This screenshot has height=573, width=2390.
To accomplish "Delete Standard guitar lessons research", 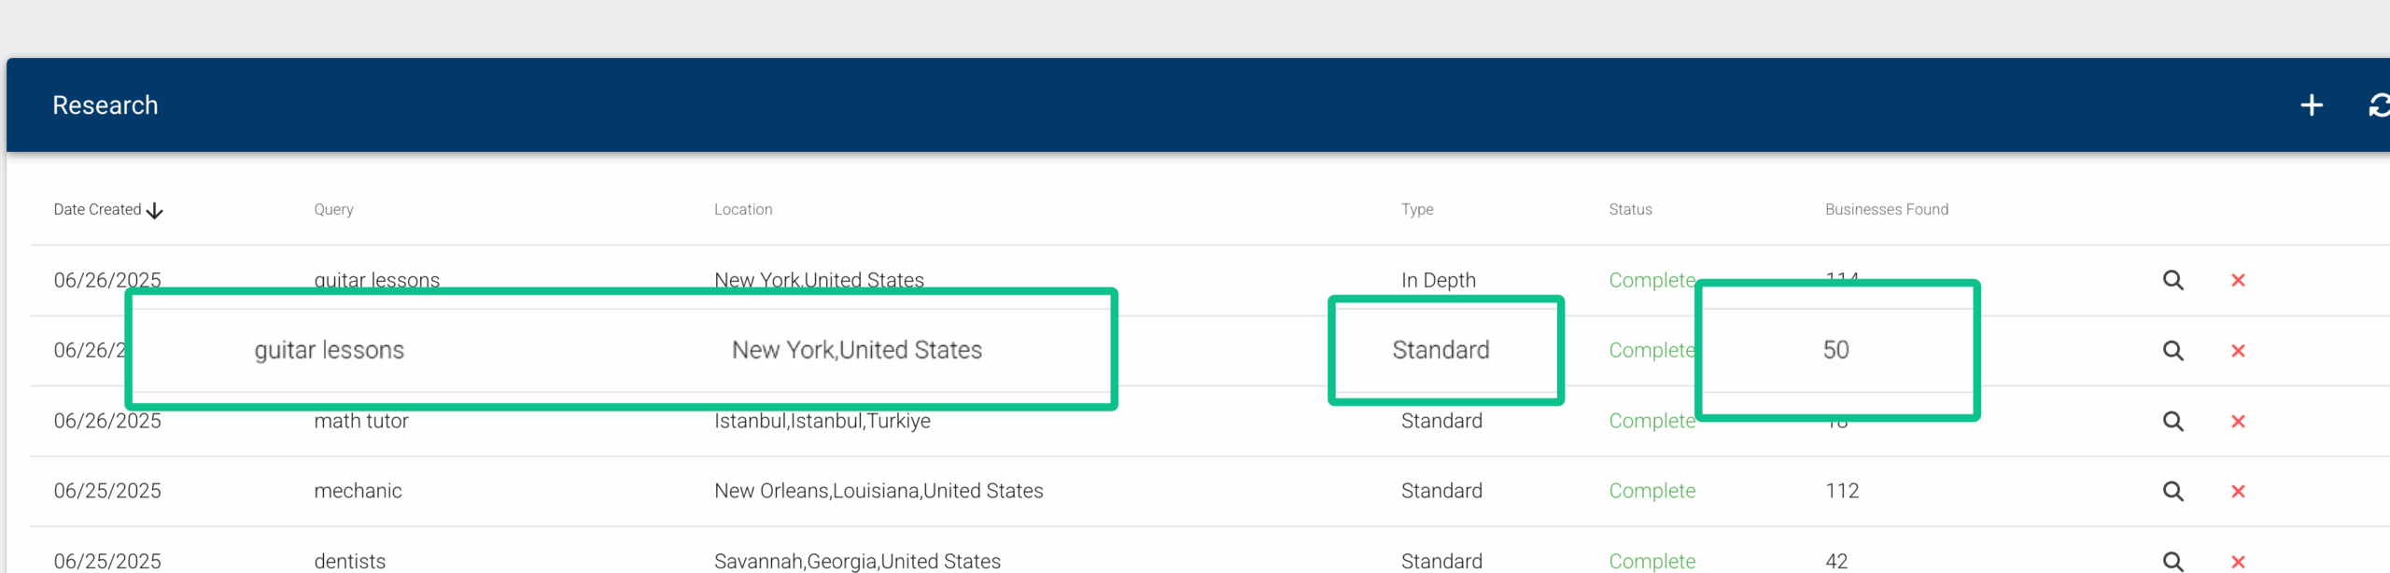I will tap(2238, 351).
